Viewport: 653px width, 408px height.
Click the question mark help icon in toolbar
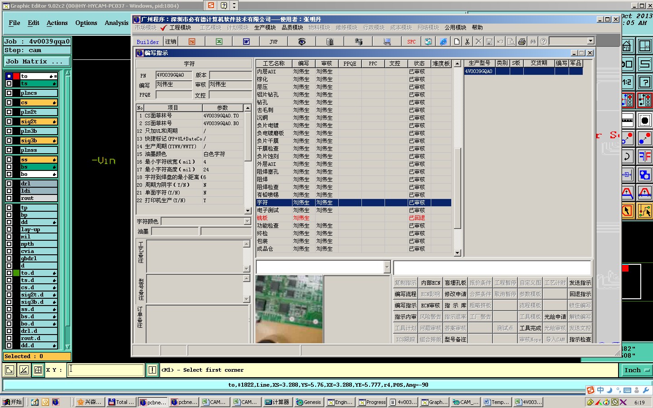tap(543, 41)
